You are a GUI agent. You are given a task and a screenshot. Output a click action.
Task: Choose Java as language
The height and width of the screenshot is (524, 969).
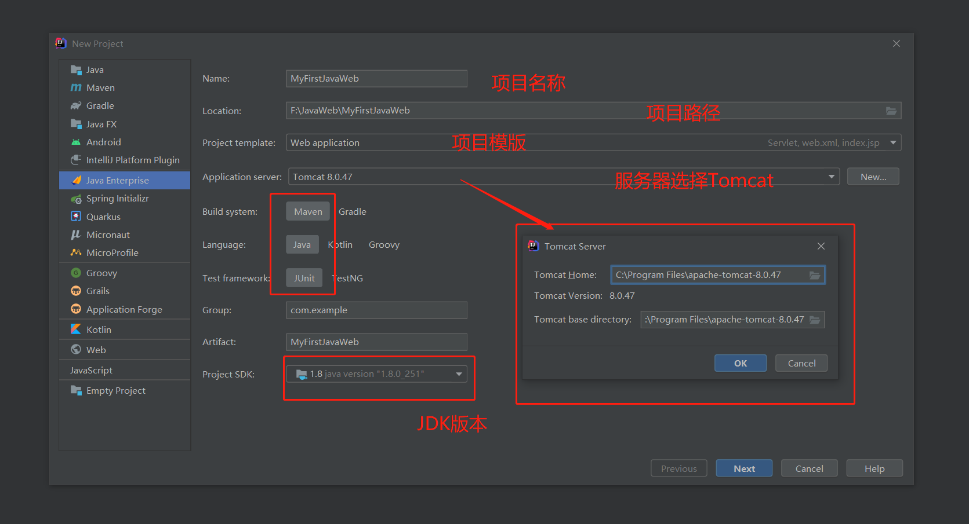302,244
